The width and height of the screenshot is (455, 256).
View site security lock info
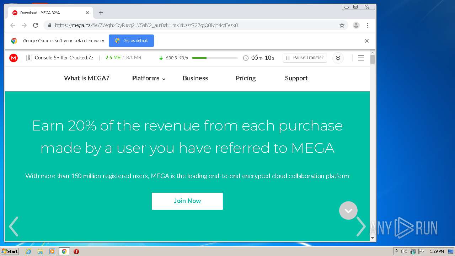[x=49, y=25]
